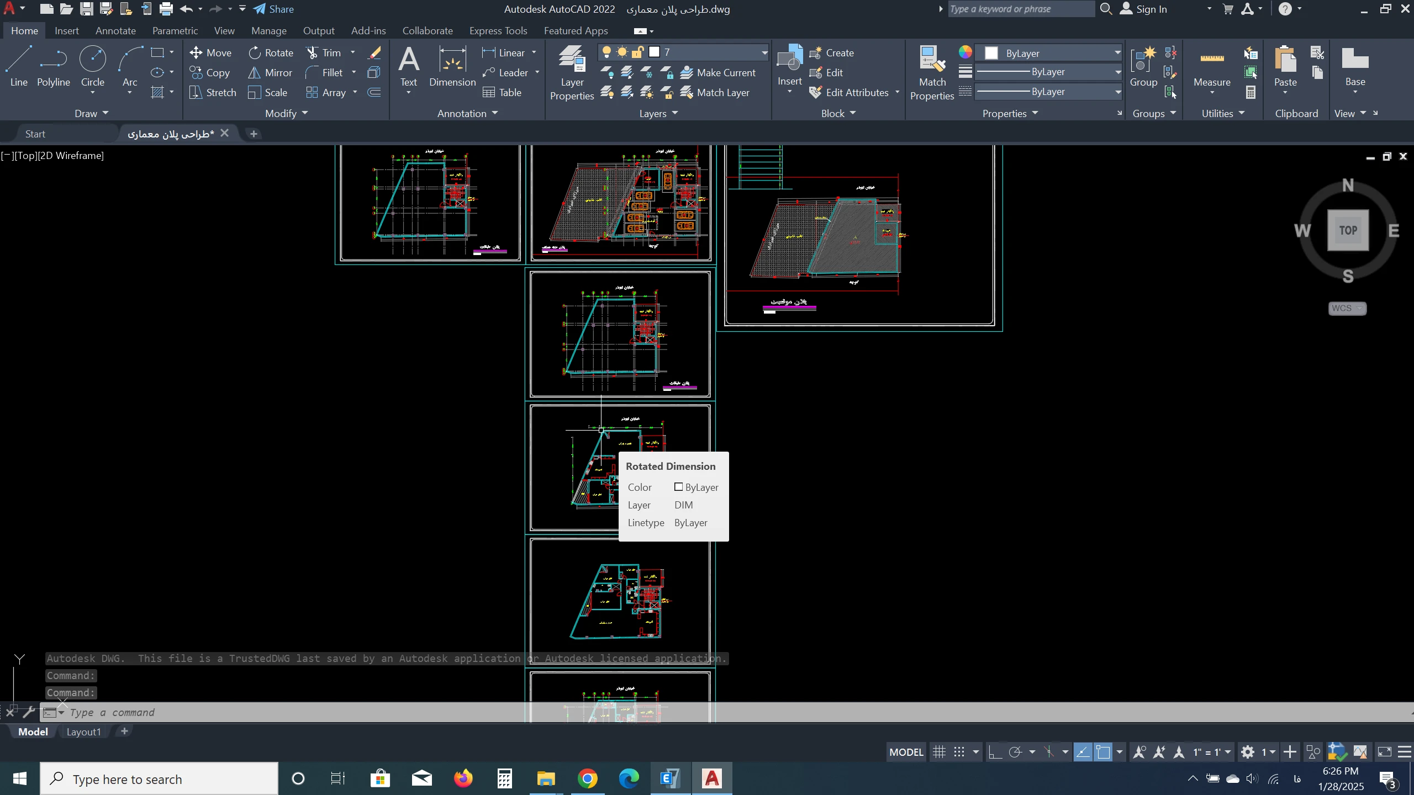Toggle snap mode in status bar
Viewport: 1414px width, 795px height.
959,752
